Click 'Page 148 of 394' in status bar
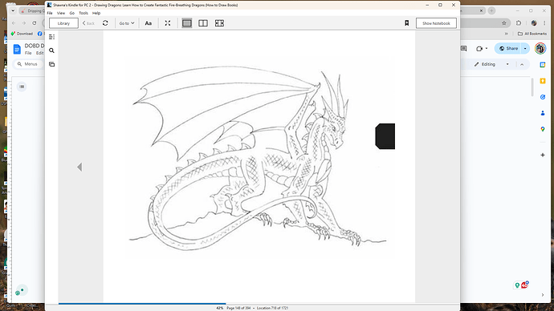The width and height of the screenshot is (554, 311). point(238,308)
